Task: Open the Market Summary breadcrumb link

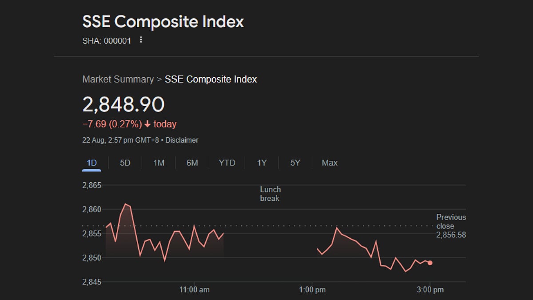Action: pyautogui.click(x=118, y=80)
